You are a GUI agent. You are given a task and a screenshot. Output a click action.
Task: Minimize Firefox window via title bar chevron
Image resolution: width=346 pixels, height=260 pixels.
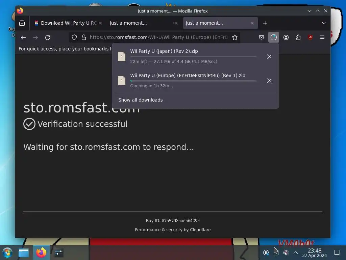point(310,11)
